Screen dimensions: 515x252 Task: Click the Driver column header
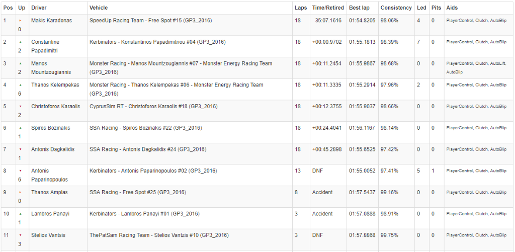tap(39, 8)
